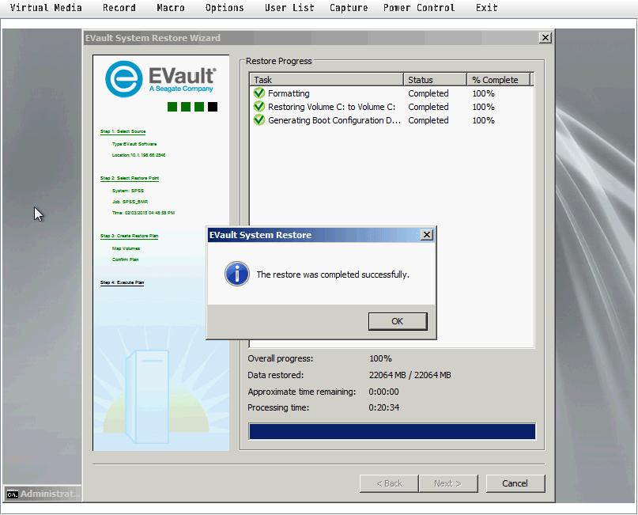Click the Step 4: Execute Plan link
The height and width of the screenshot is (515, 638).
(x=122, y=282)
